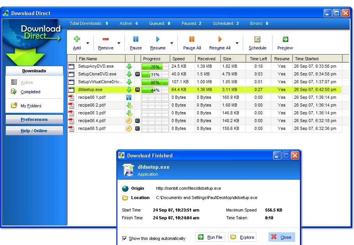Click the orange Resume All icon
354x245 pixels.
coord(220,39)
